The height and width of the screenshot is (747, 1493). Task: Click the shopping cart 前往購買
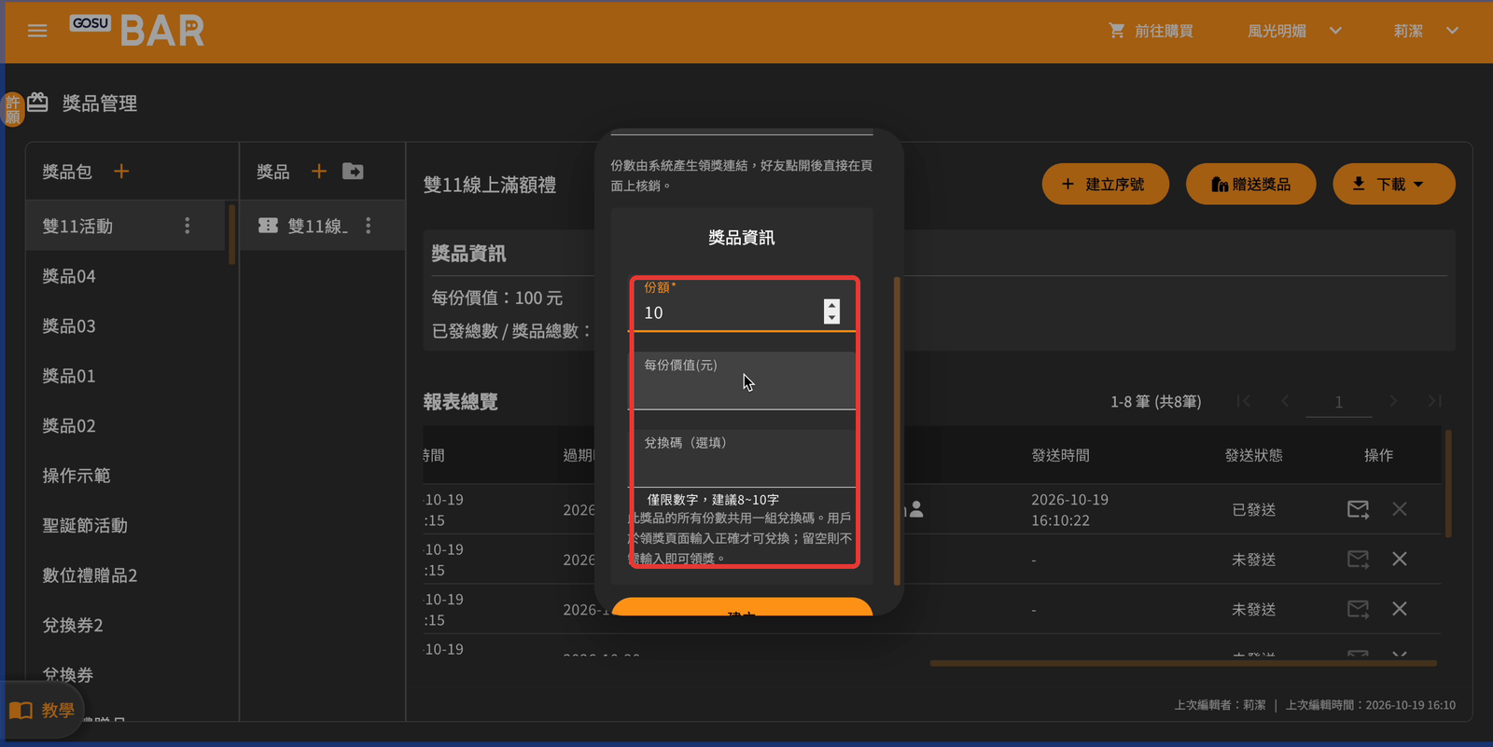point(1150,31)
